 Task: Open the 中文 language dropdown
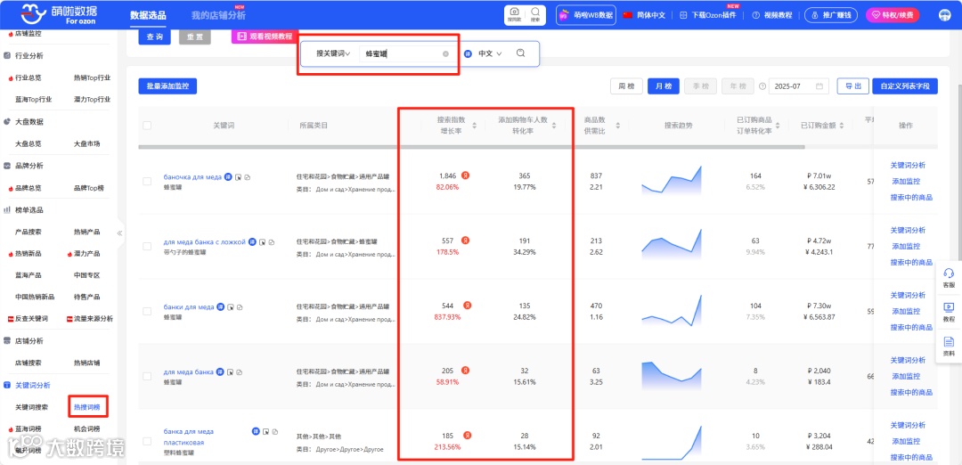tap(490, 54)
